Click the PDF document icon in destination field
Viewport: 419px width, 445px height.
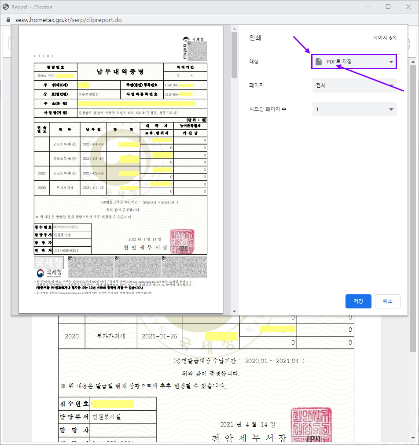319,62
